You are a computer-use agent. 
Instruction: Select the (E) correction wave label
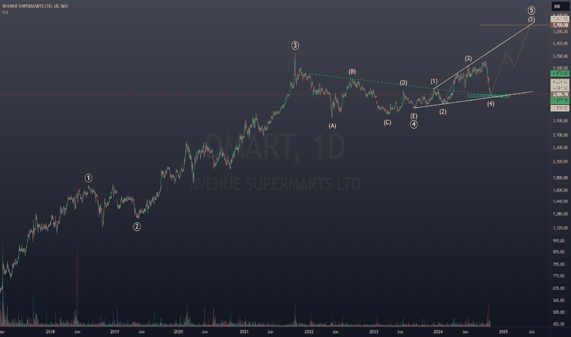pos(414,116)
